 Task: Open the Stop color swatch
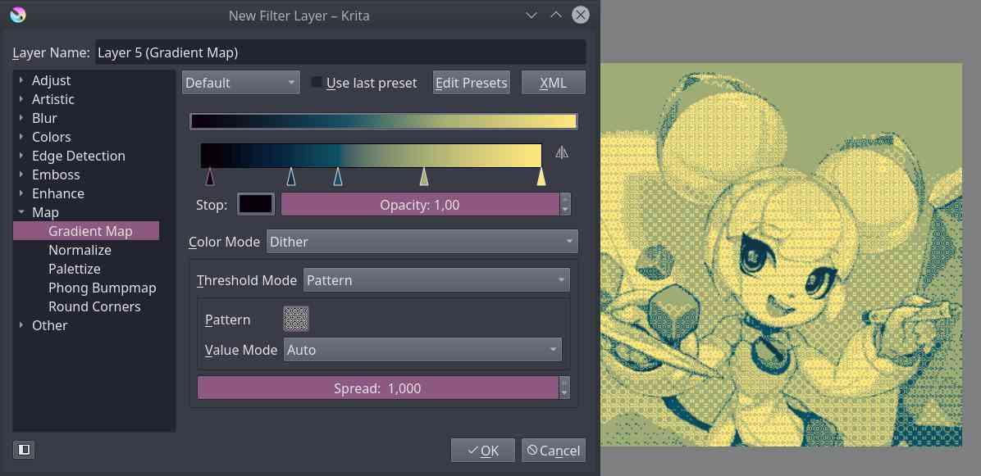click(x=256, y=204)
